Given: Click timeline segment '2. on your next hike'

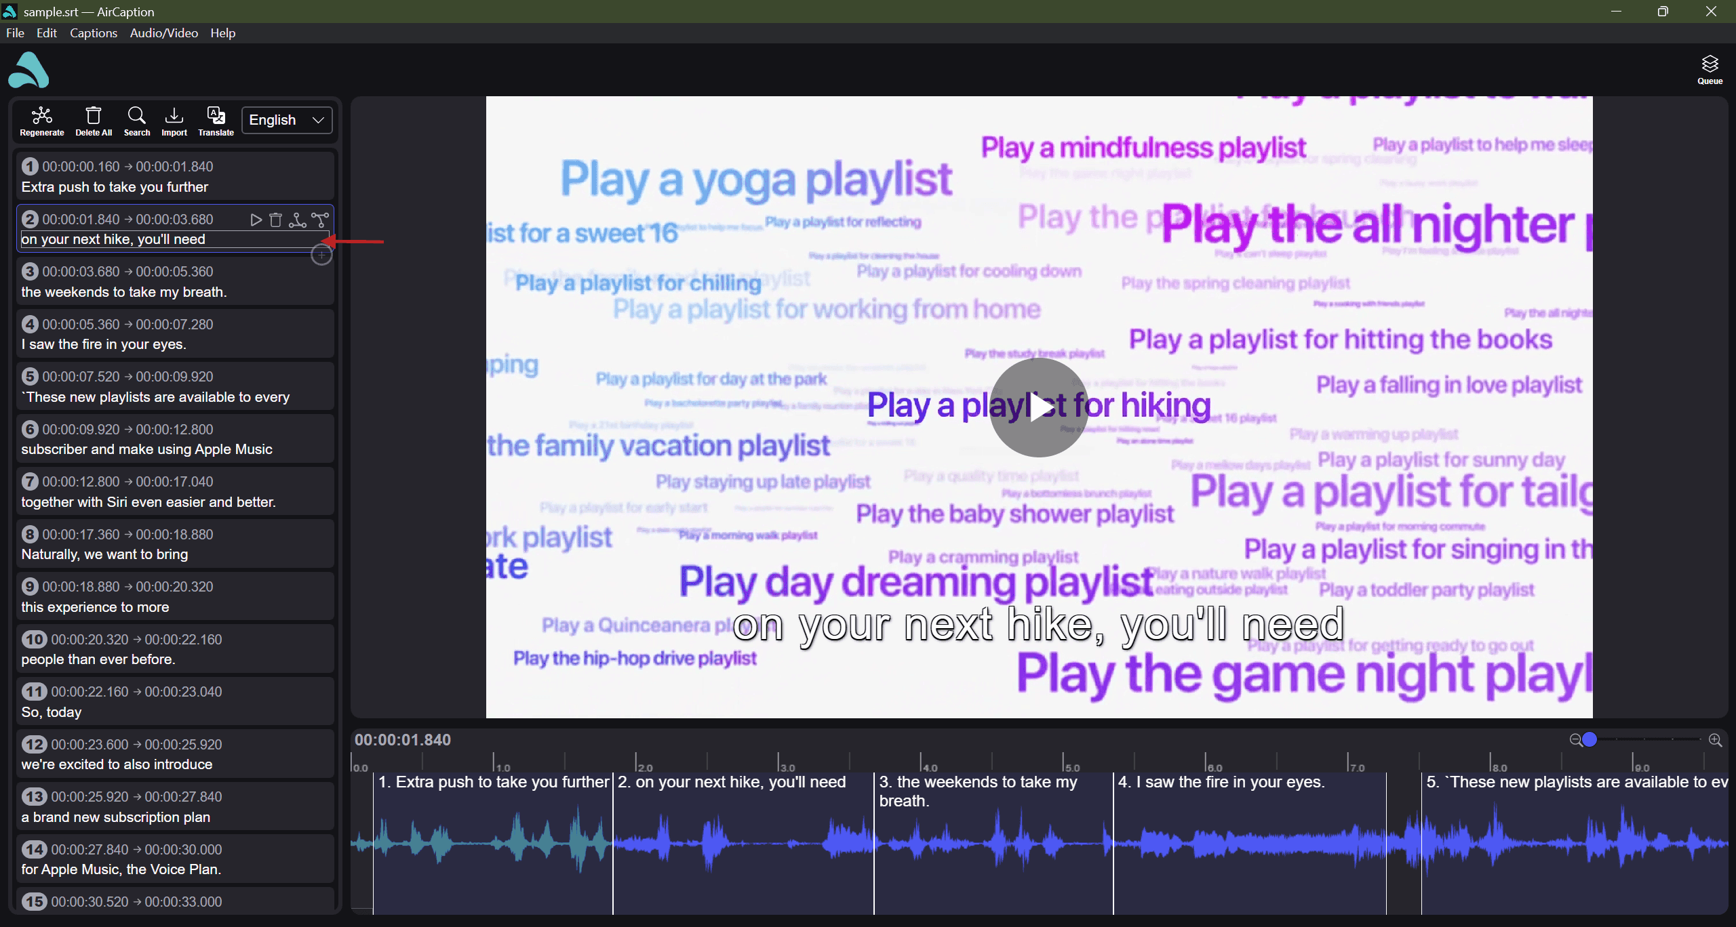Looking at the screenshot, I should point(743,843).
